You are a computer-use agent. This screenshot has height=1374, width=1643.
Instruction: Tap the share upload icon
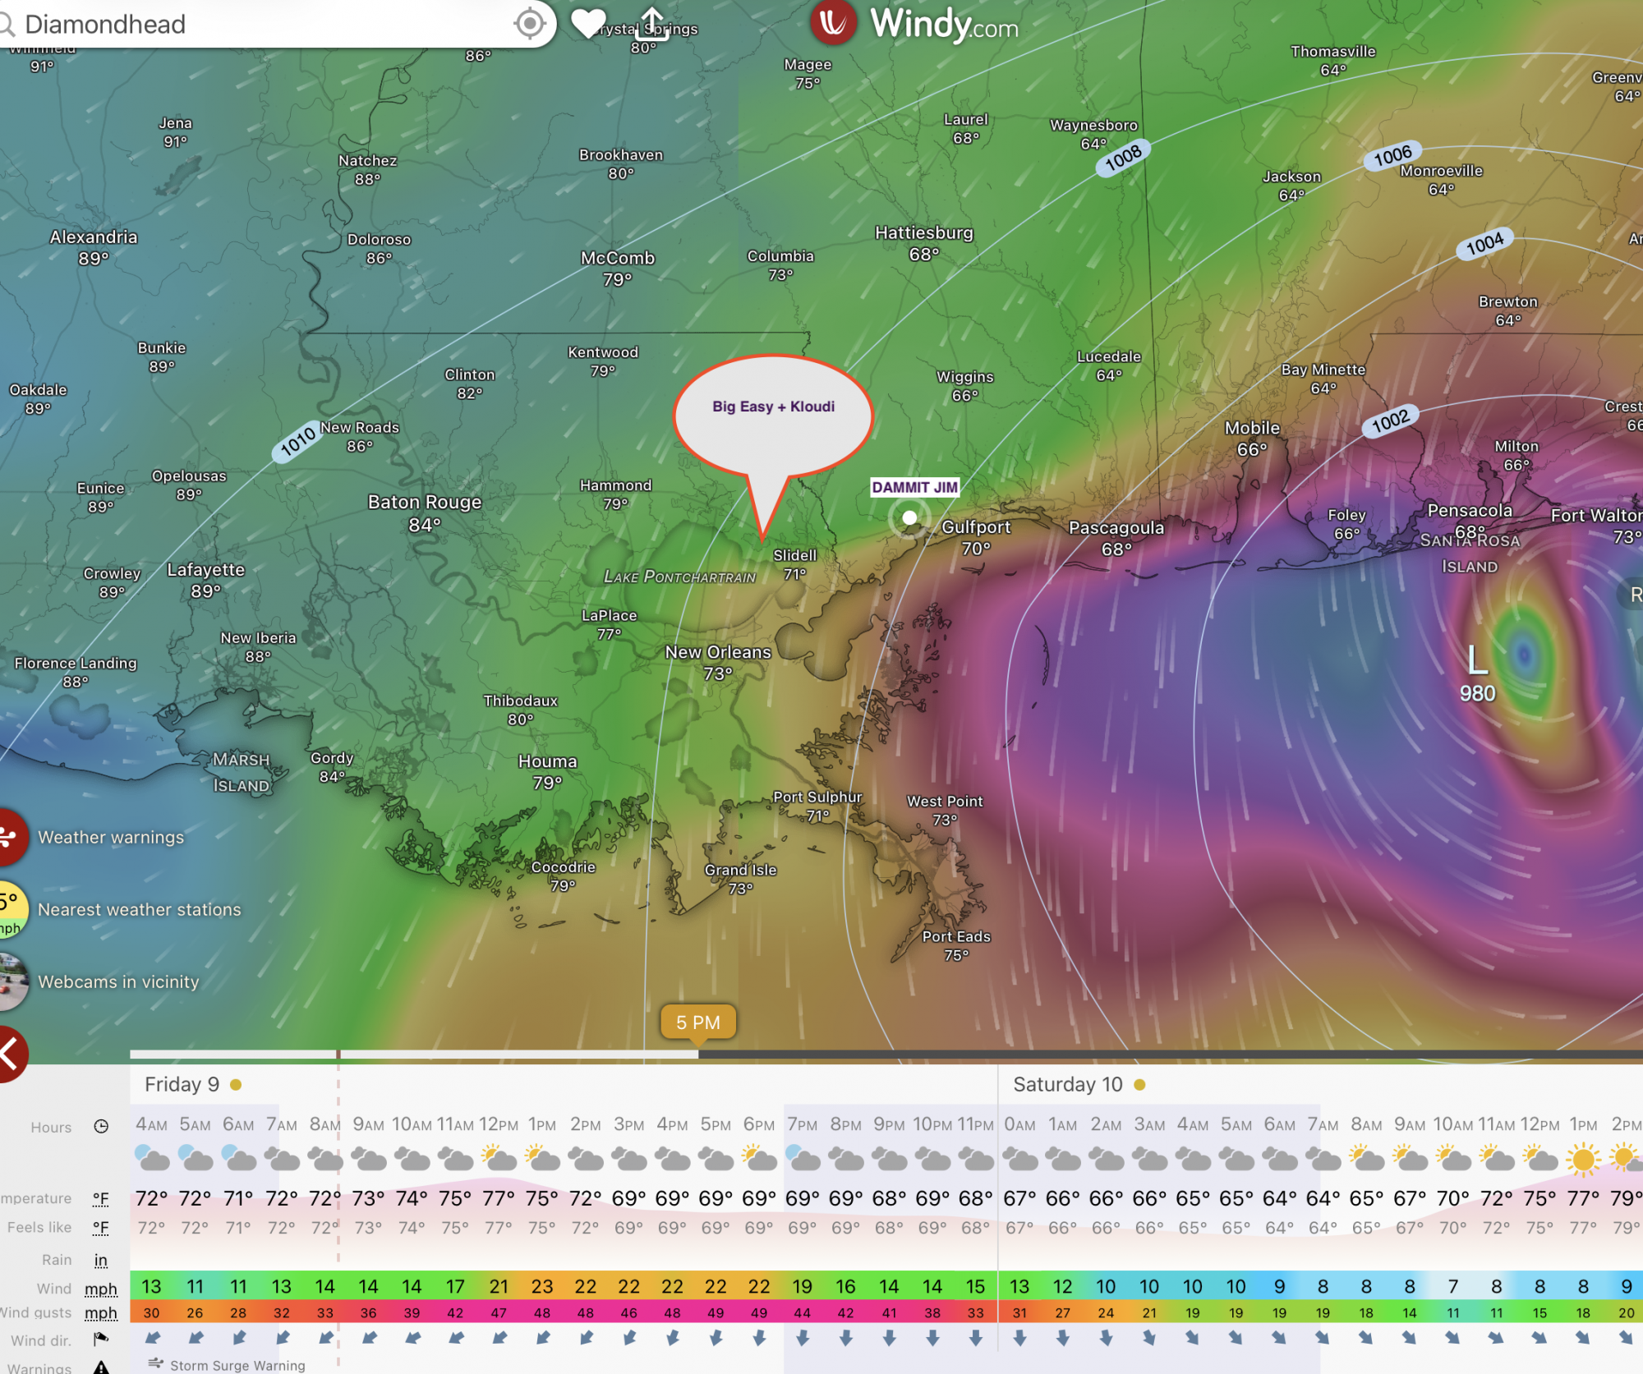pyautogui.click(x=652, y=23)
